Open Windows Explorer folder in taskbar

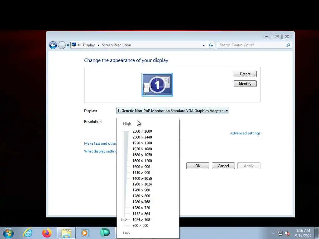click(x=66, y=233)
